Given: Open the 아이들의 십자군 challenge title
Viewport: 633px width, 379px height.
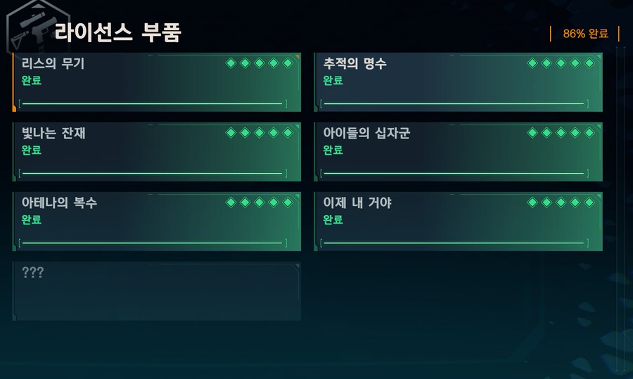Looking at the screenshot, I should 366,134.
